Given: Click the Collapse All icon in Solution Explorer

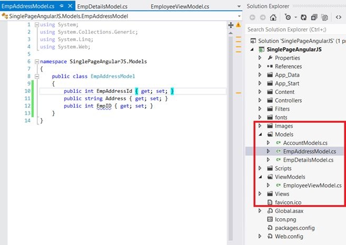Looking at the screenshot, I should 314,17.
